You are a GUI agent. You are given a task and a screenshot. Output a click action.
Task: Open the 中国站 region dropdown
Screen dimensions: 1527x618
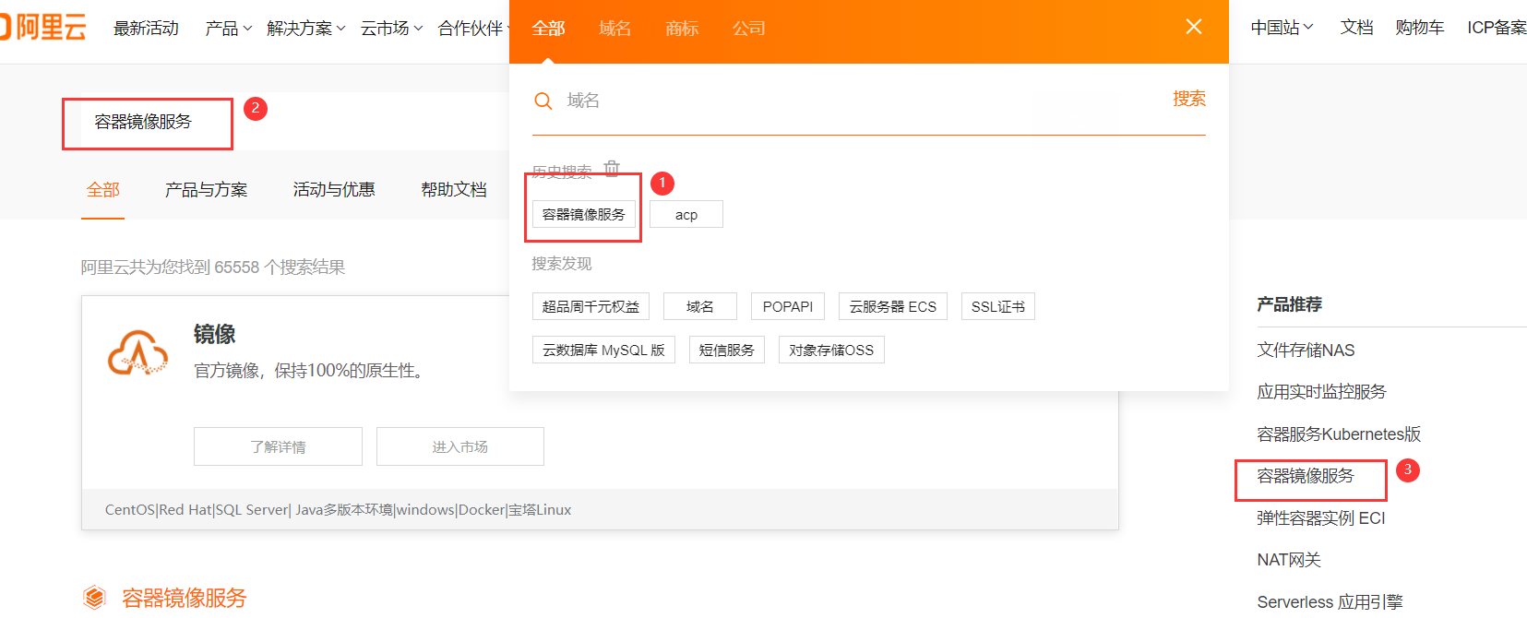[1282, 28]
